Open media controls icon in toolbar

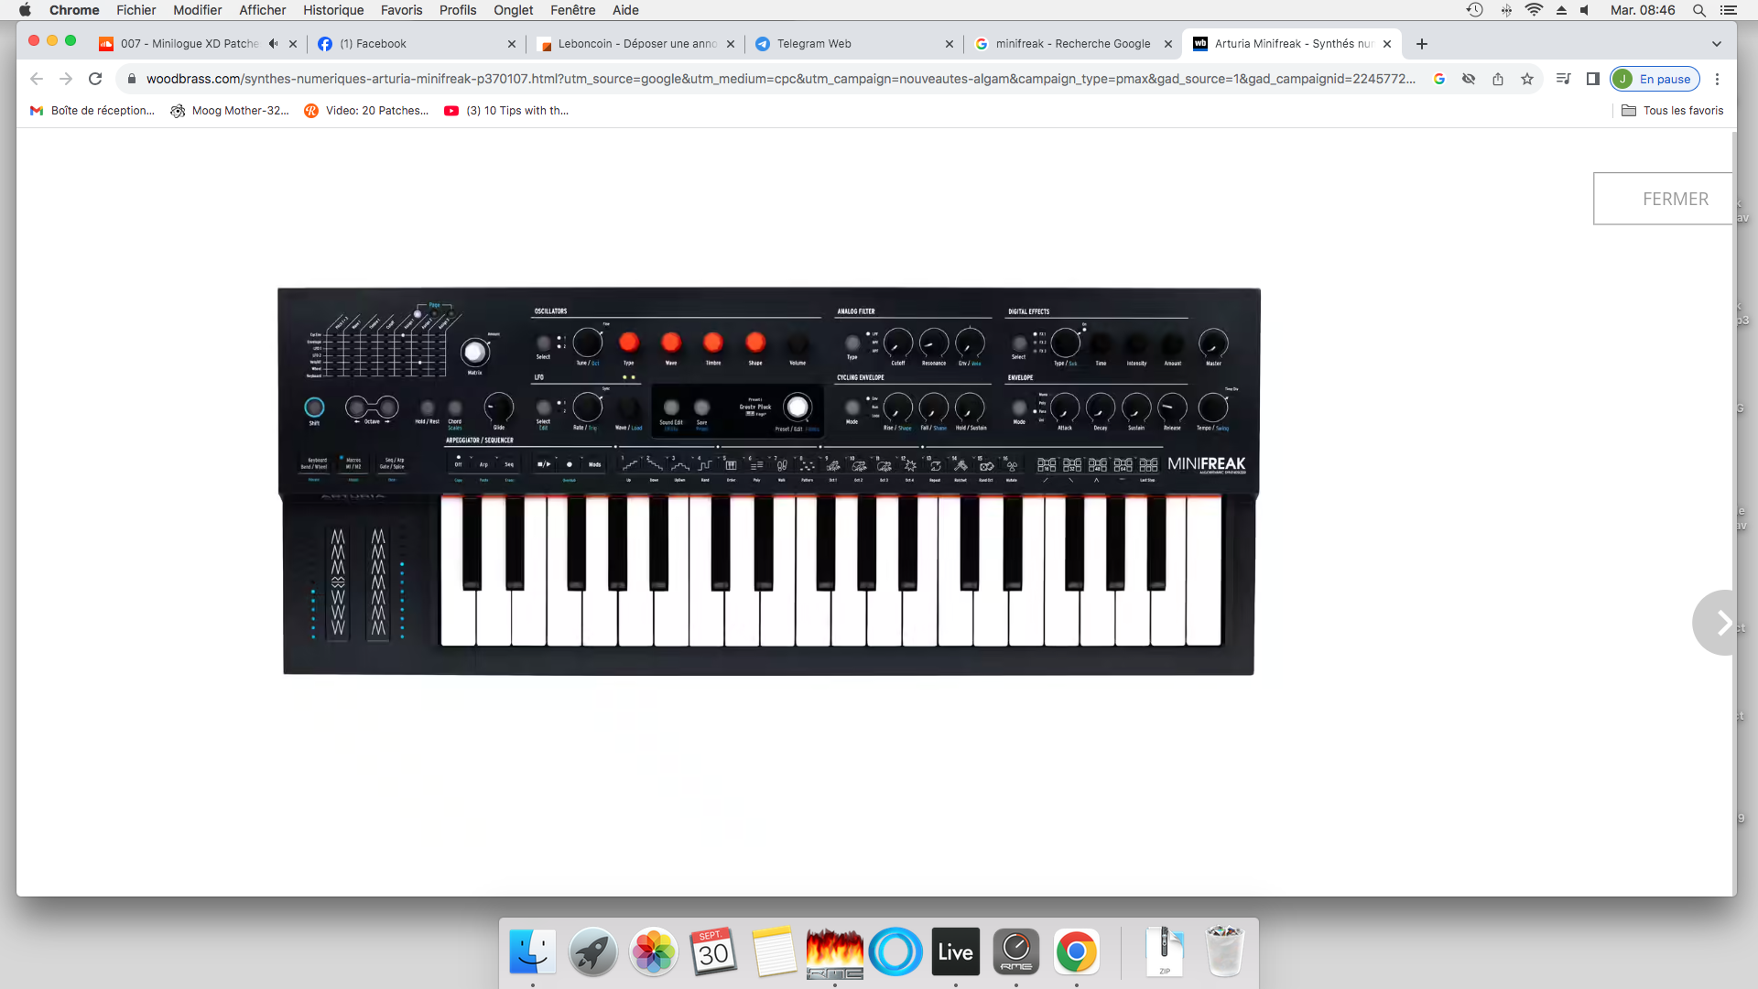point(1563,79)
